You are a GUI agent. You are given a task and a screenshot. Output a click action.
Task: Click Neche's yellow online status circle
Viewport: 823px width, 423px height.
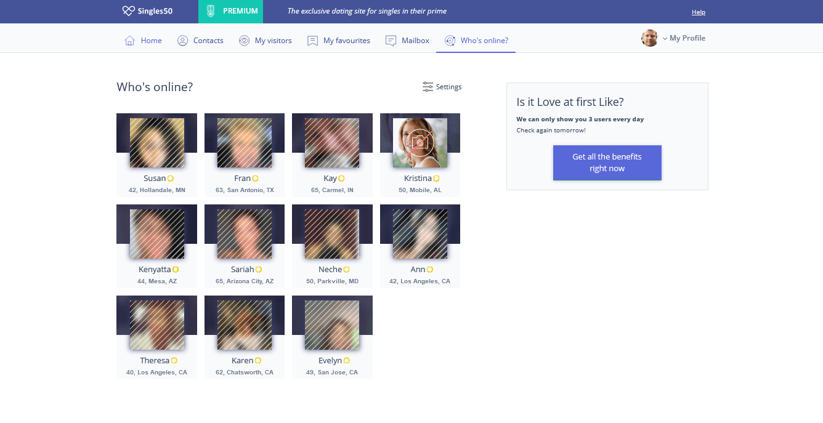pos(346,270)
